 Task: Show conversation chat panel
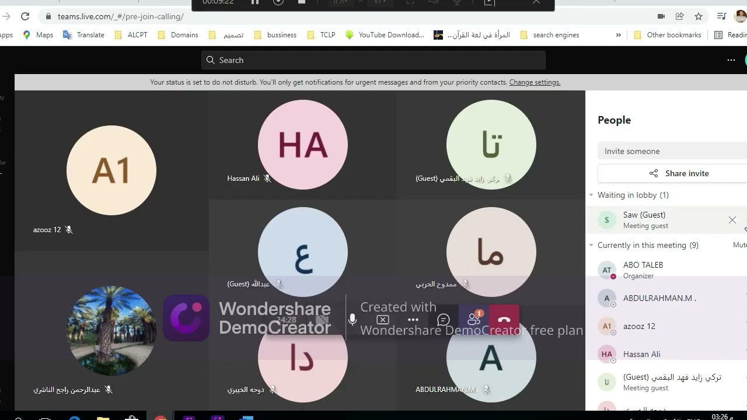coord(444,320)
